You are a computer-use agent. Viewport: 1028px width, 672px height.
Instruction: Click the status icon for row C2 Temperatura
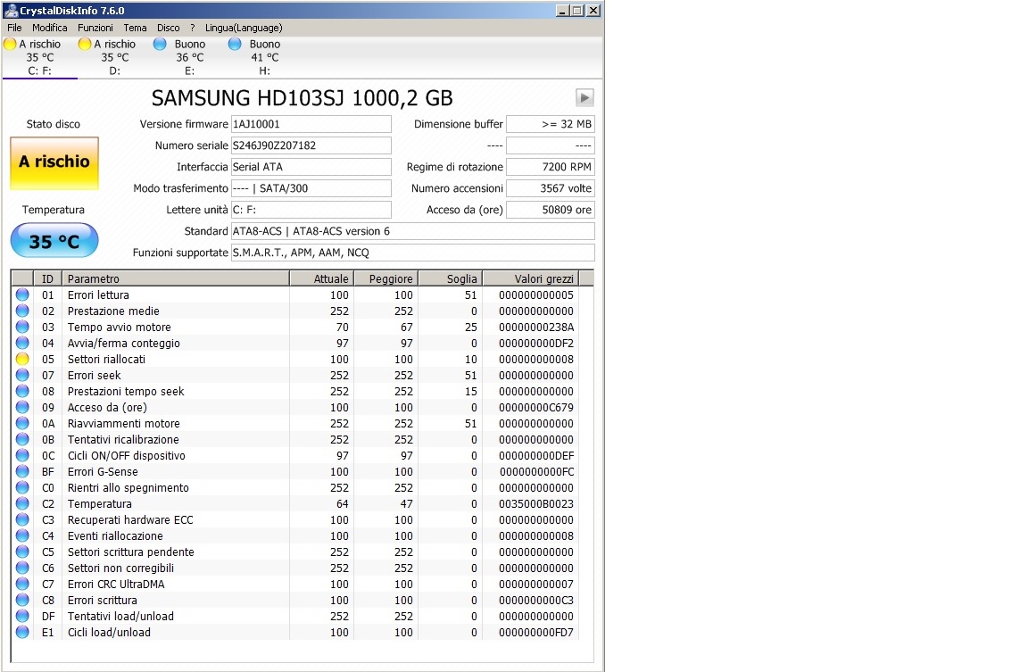[x=22, y=503]
